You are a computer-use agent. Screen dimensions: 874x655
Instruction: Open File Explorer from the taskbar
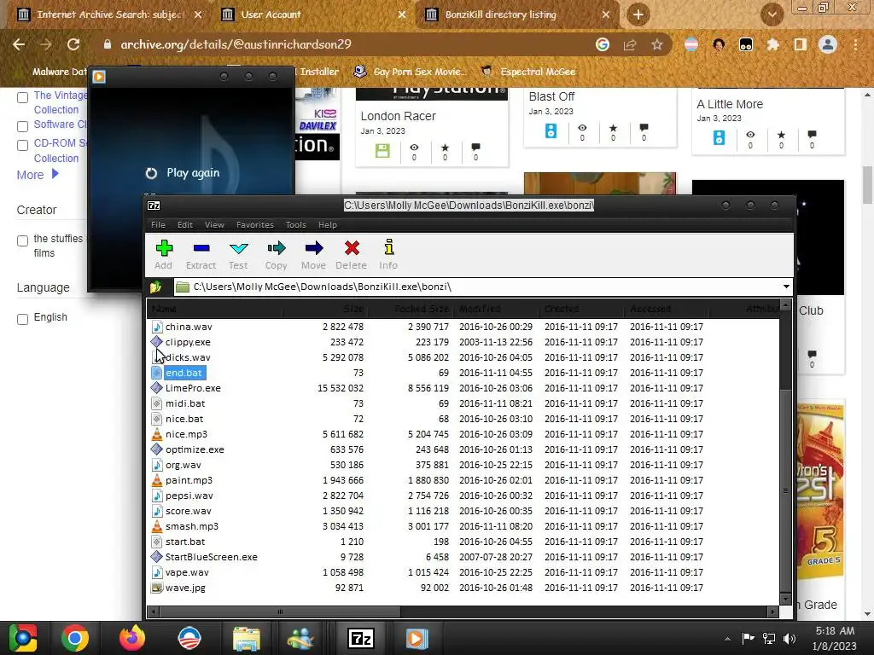click(247, 638)
